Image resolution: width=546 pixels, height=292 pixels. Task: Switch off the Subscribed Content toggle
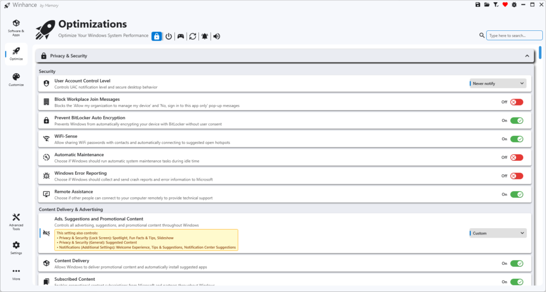coord(517,282)
